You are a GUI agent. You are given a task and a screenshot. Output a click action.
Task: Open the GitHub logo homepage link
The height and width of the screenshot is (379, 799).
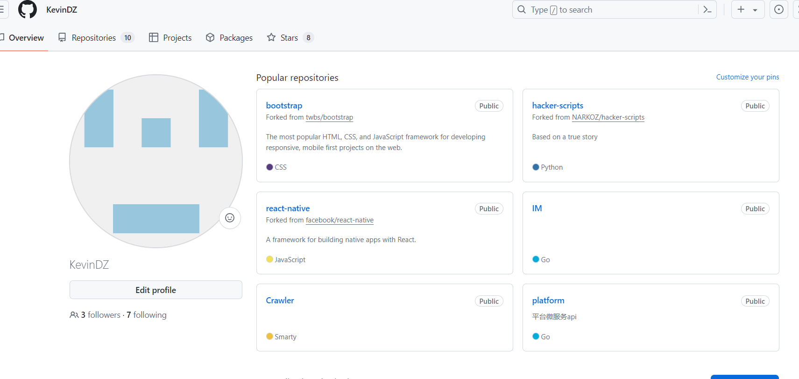pos(28,9)
